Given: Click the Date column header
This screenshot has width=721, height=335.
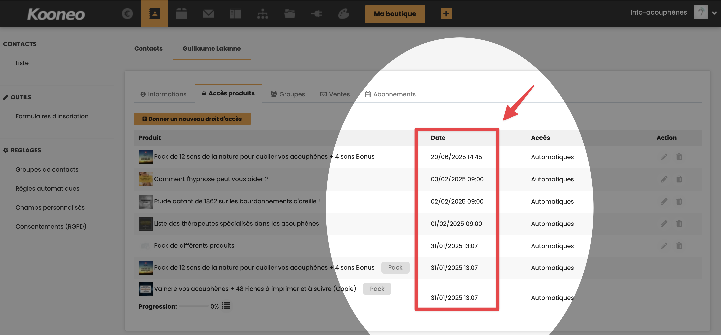Looking at the screenshot, I should click(x=438, y=138).
